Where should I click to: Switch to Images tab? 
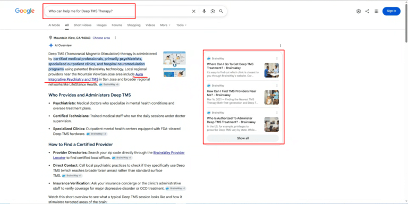(101, 25)
